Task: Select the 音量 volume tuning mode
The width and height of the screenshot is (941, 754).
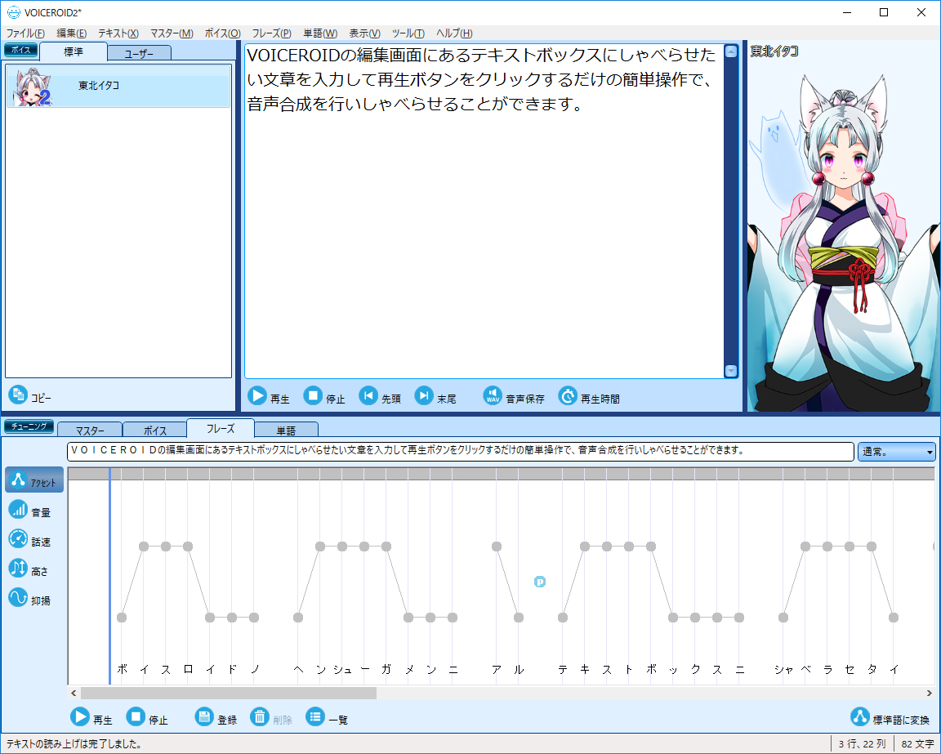Action: coord(29,510)
